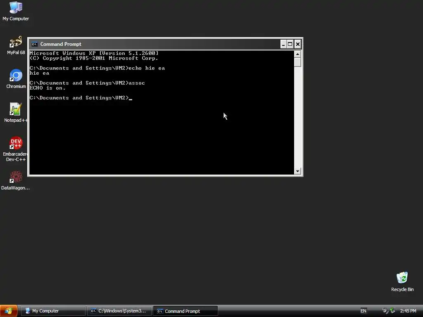423x317 pixels.
Task: Click the EN language indicator
Action: click(x=364, y=311)
